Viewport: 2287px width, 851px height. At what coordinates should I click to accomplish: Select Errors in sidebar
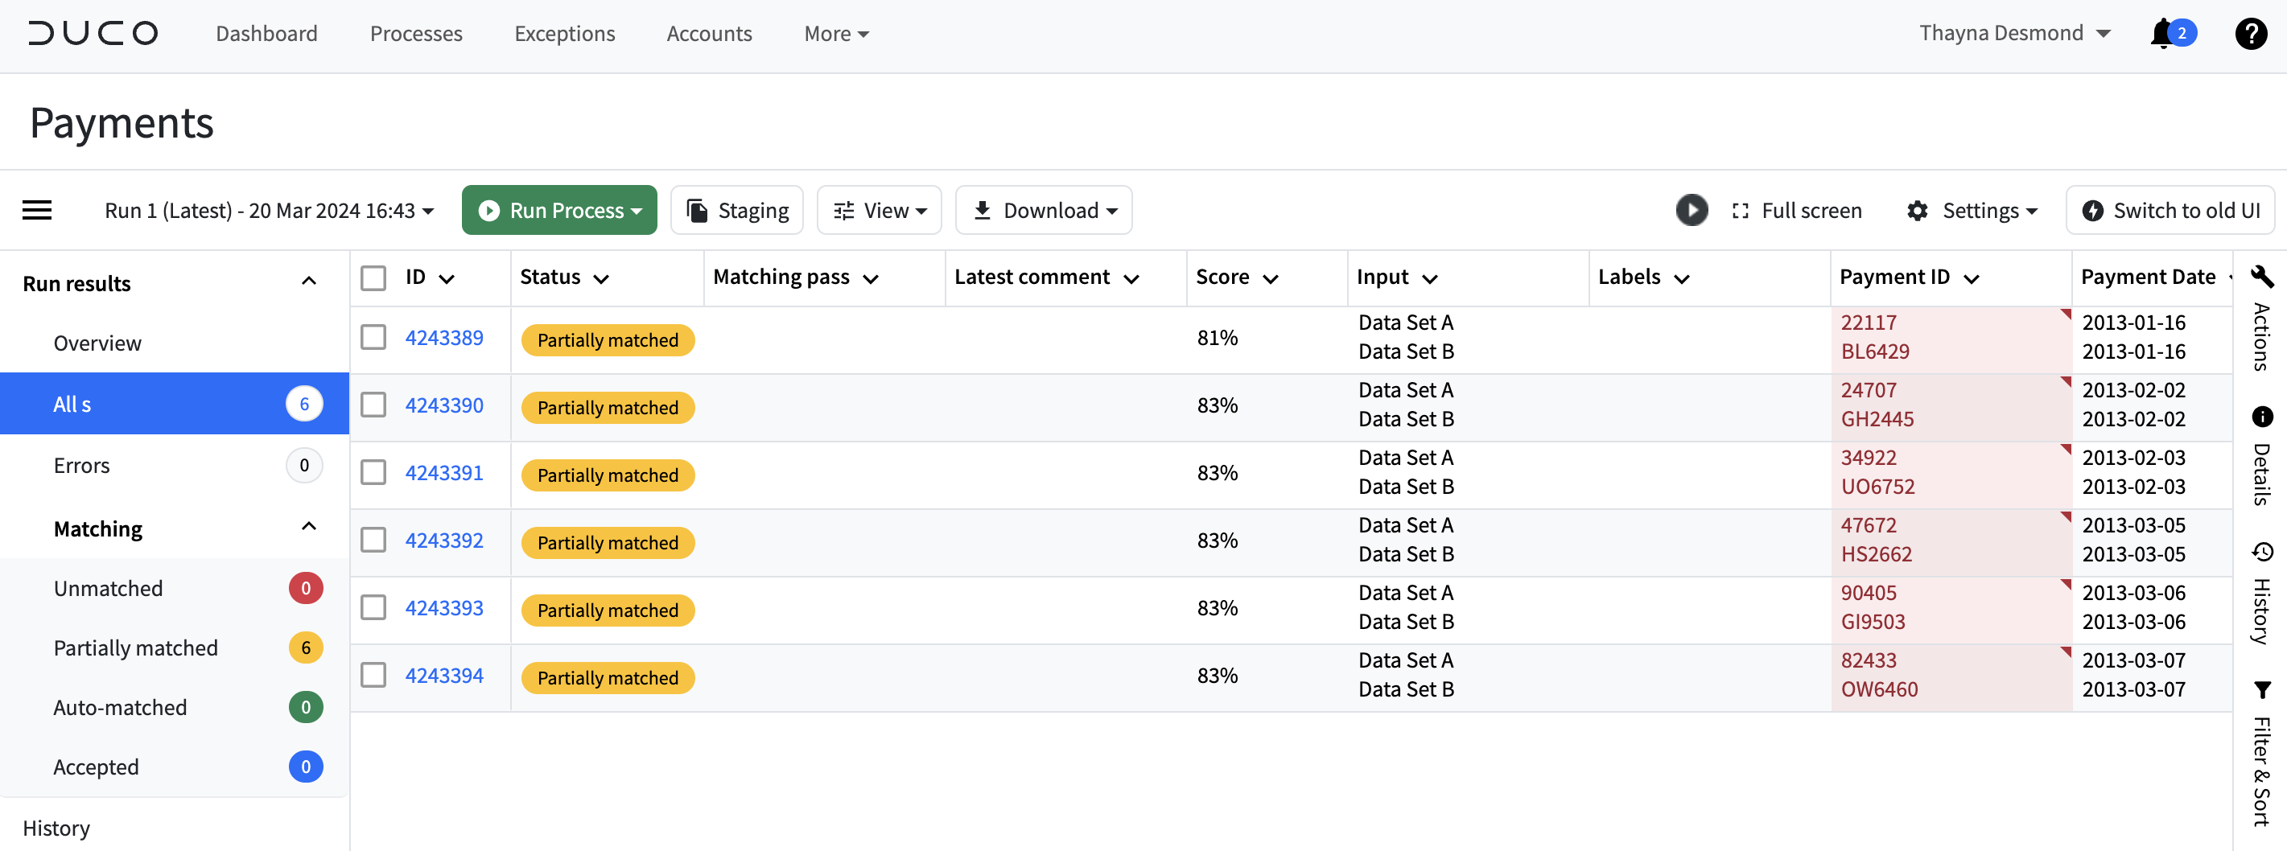[x=175, y=465]
